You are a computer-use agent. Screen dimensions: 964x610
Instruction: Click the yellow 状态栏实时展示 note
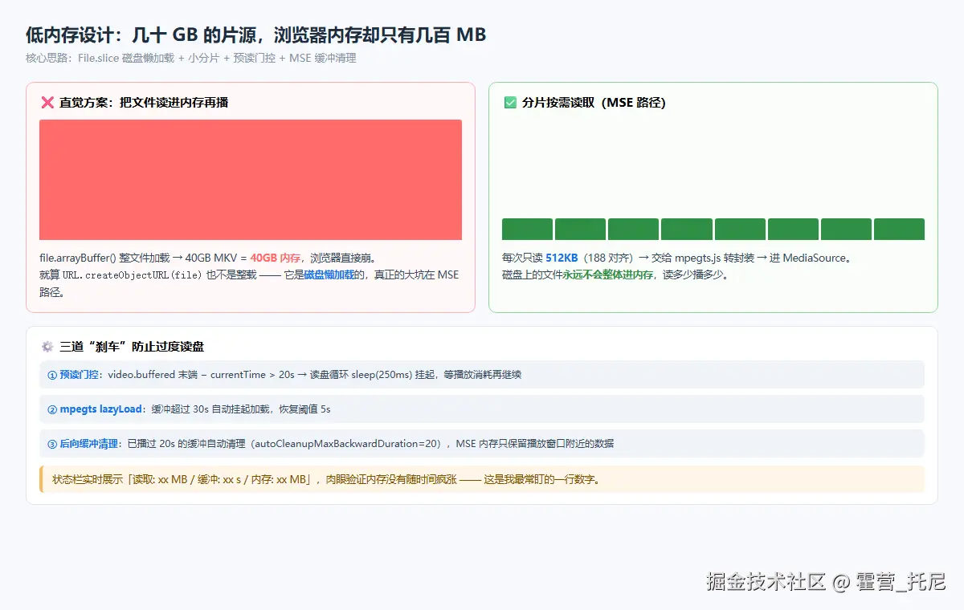482,479
